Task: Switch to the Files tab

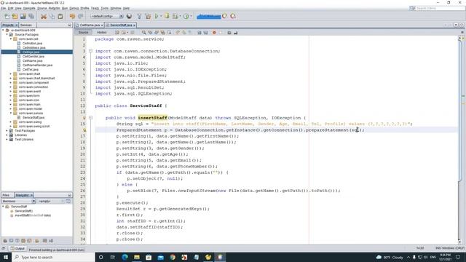Action: (x=7, y=195)
